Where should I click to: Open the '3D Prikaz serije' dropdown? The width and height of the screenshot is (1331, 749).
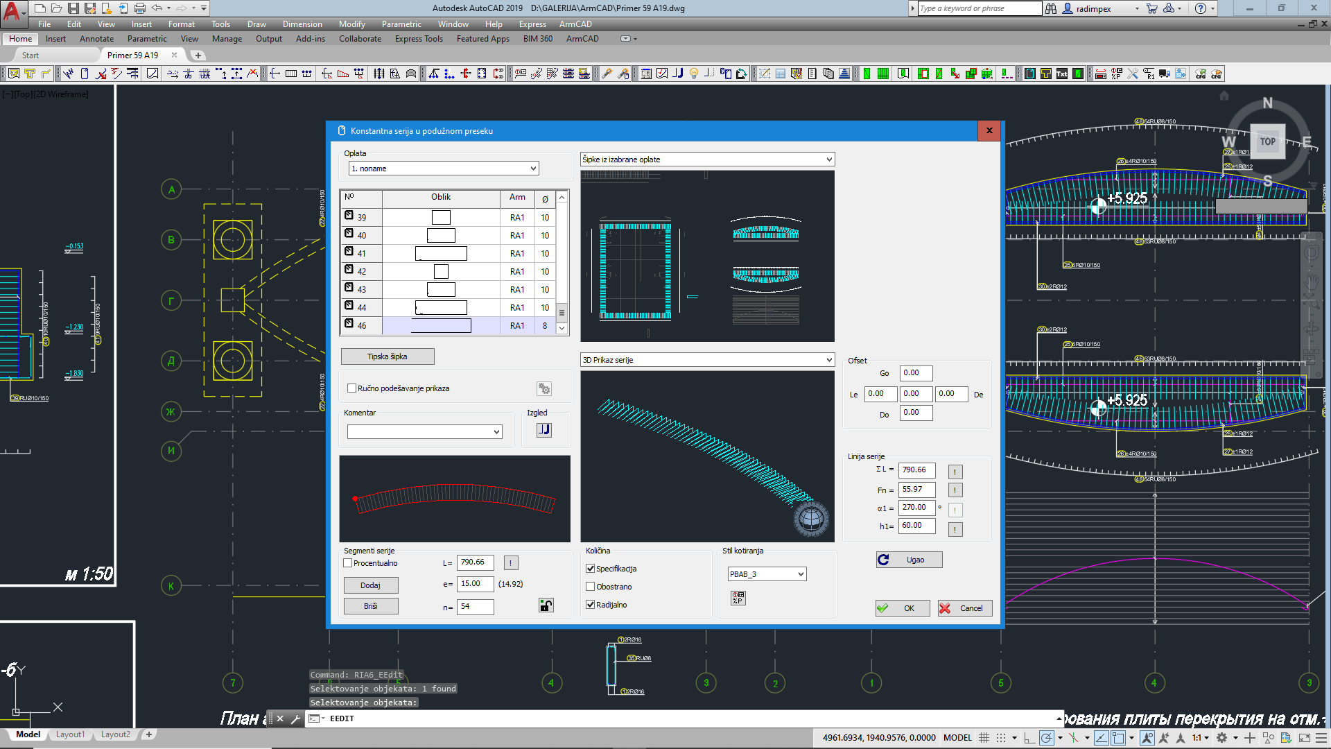tap(707, 360)
